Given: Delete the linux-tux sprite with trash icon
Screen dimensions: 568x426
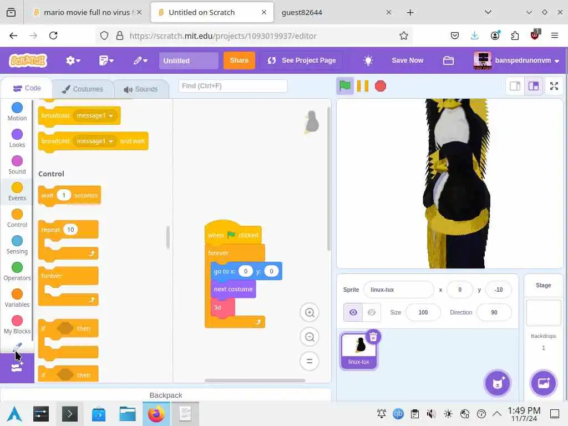Looking at the screenshot, I should pyautogui.click(x=373, y=337).
